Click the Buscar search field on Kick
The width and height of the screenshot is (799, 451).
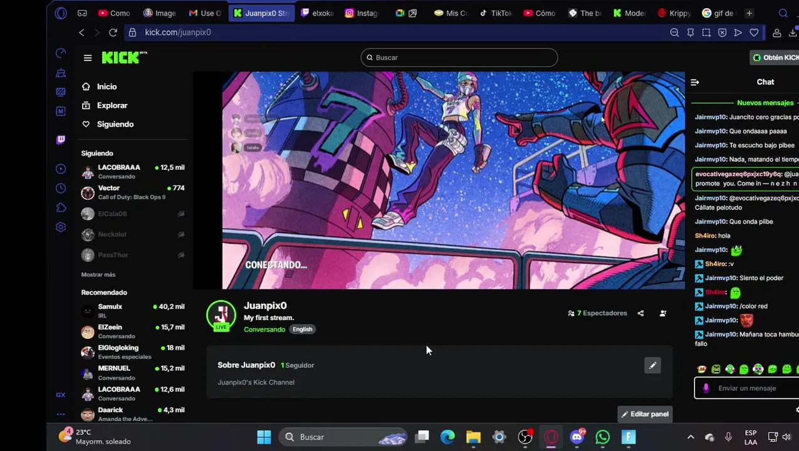[459, 58]
